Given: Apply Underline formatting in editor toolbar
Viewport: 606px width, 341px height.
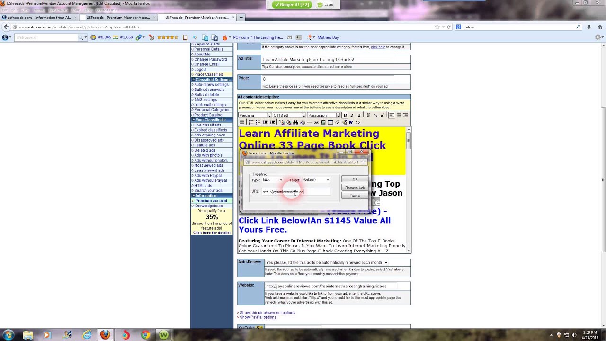Looking at the screenshot, I should point(359,115).
